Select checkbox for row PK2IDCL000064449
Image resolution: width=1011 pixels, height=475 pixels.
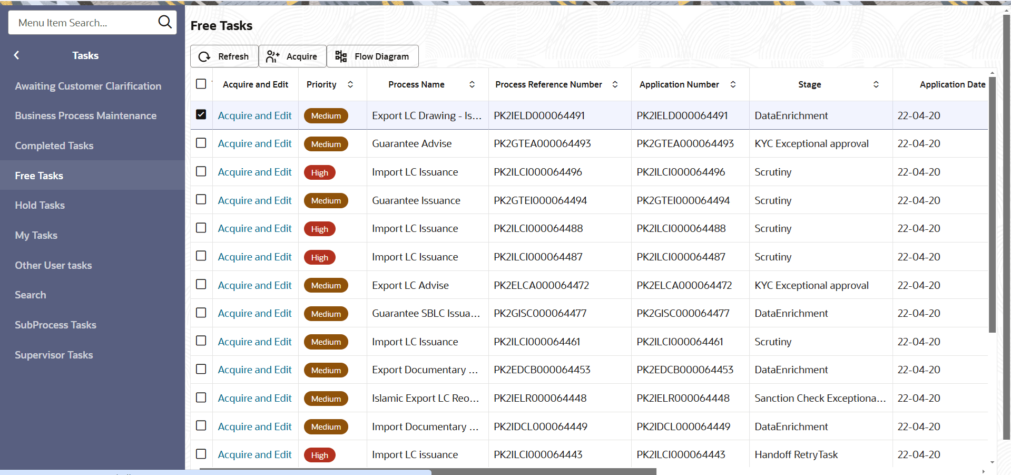pyautogui.click(x=201, y=425)
